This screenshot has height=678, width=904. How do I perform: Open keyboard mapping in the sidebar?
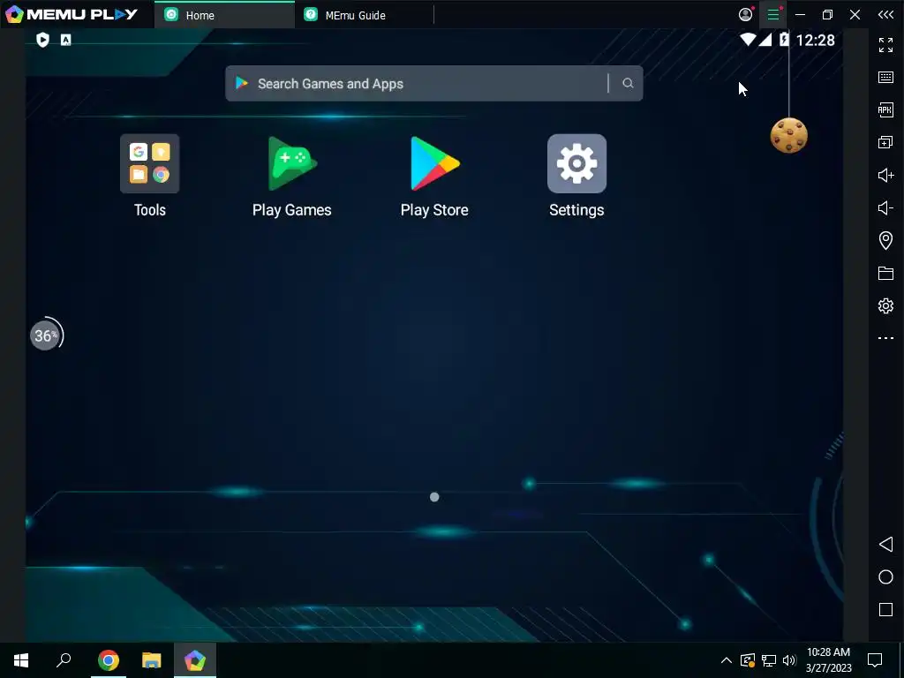tap(885, 78)
